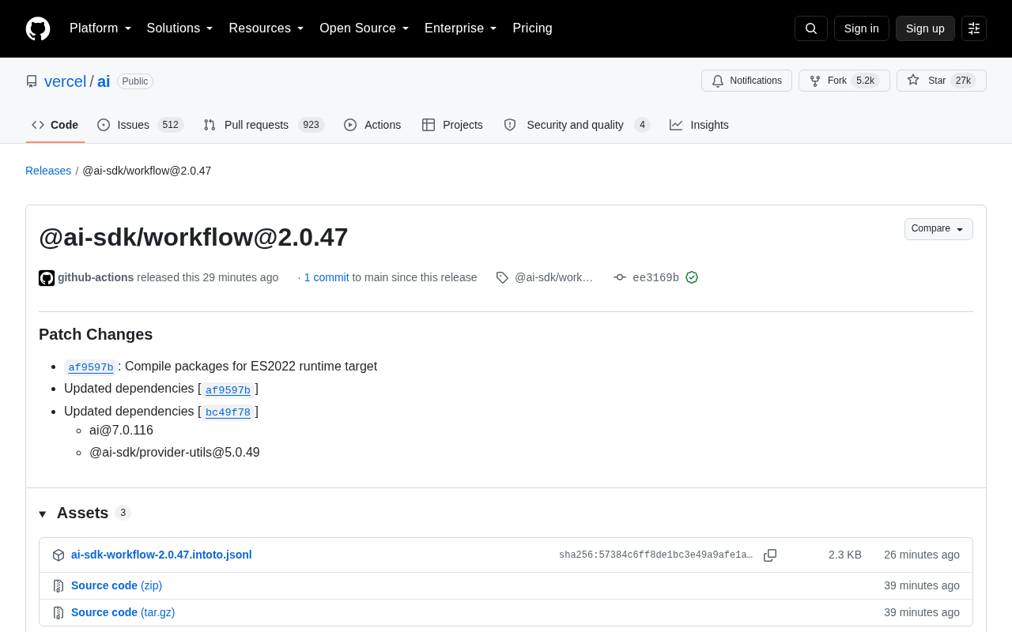Open the Open Source dropdown
This screenshot has height=632, width=1012.
click(x=364, y=28)
